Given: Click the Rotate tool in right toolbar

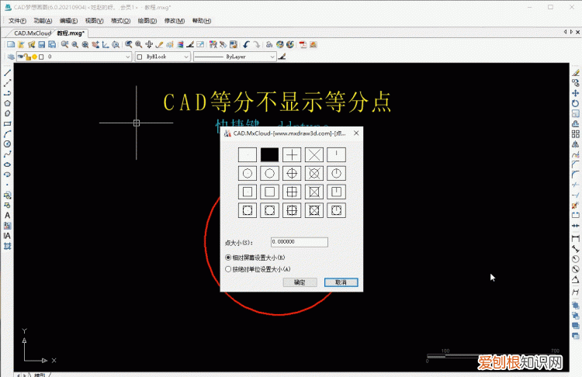Looking at the screenshot, I should tap(575, 103).
